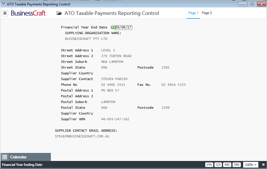This screenshot has height=169, width=267.
Task: Click the Street Address 1 value LEVEL 1
Action: pos(108,50)
